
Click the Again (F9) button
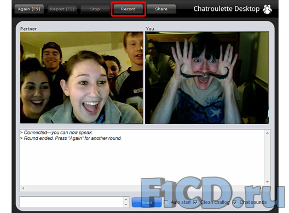point(29,9)
